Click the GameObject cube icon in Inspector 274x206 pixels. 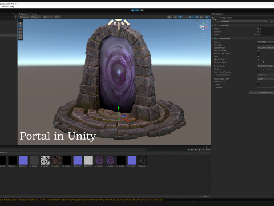point(214,18)
